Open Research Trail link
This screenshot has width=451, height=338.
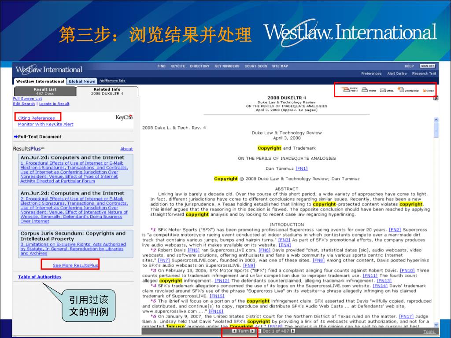point(424,73)
